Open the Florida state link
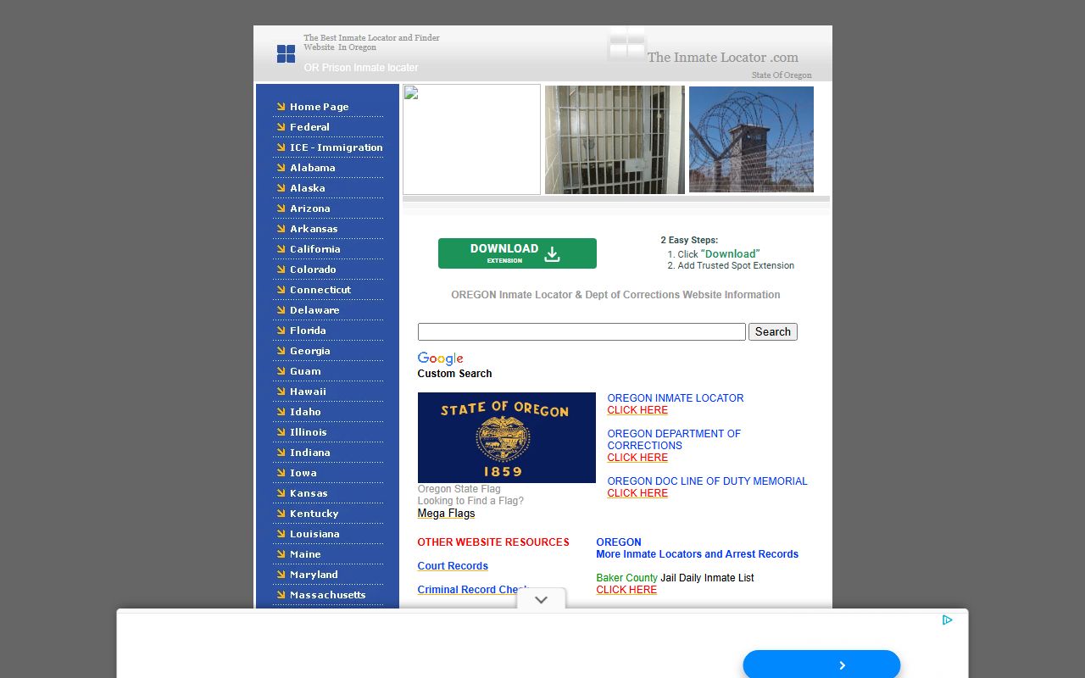This screenshot has width=1085, height=678. pos(308,331)
